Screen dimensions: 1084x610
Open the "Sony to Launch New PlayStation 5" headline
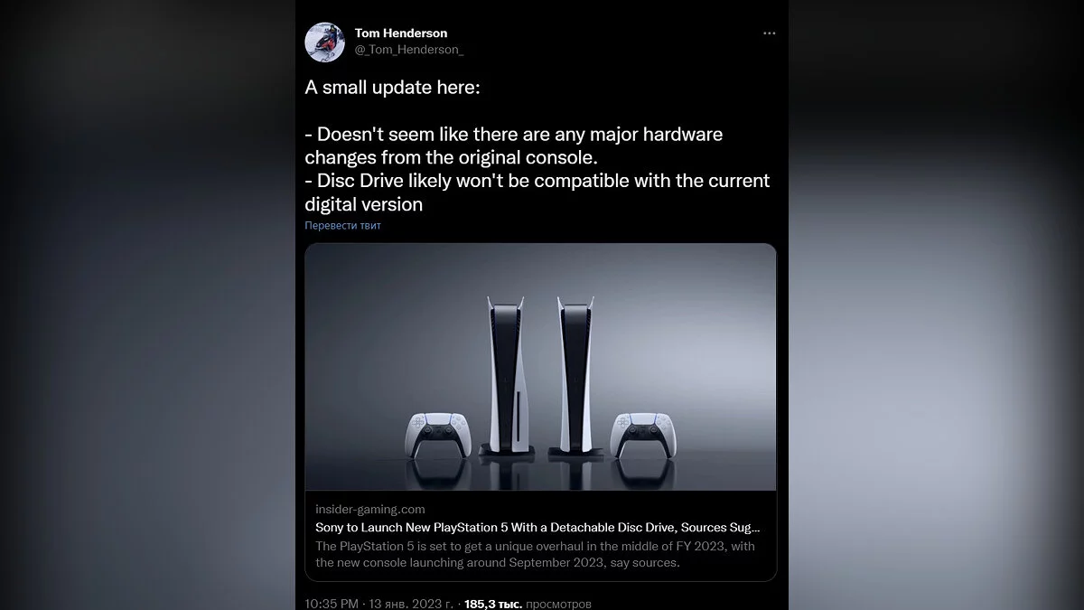tap(537, 528)
